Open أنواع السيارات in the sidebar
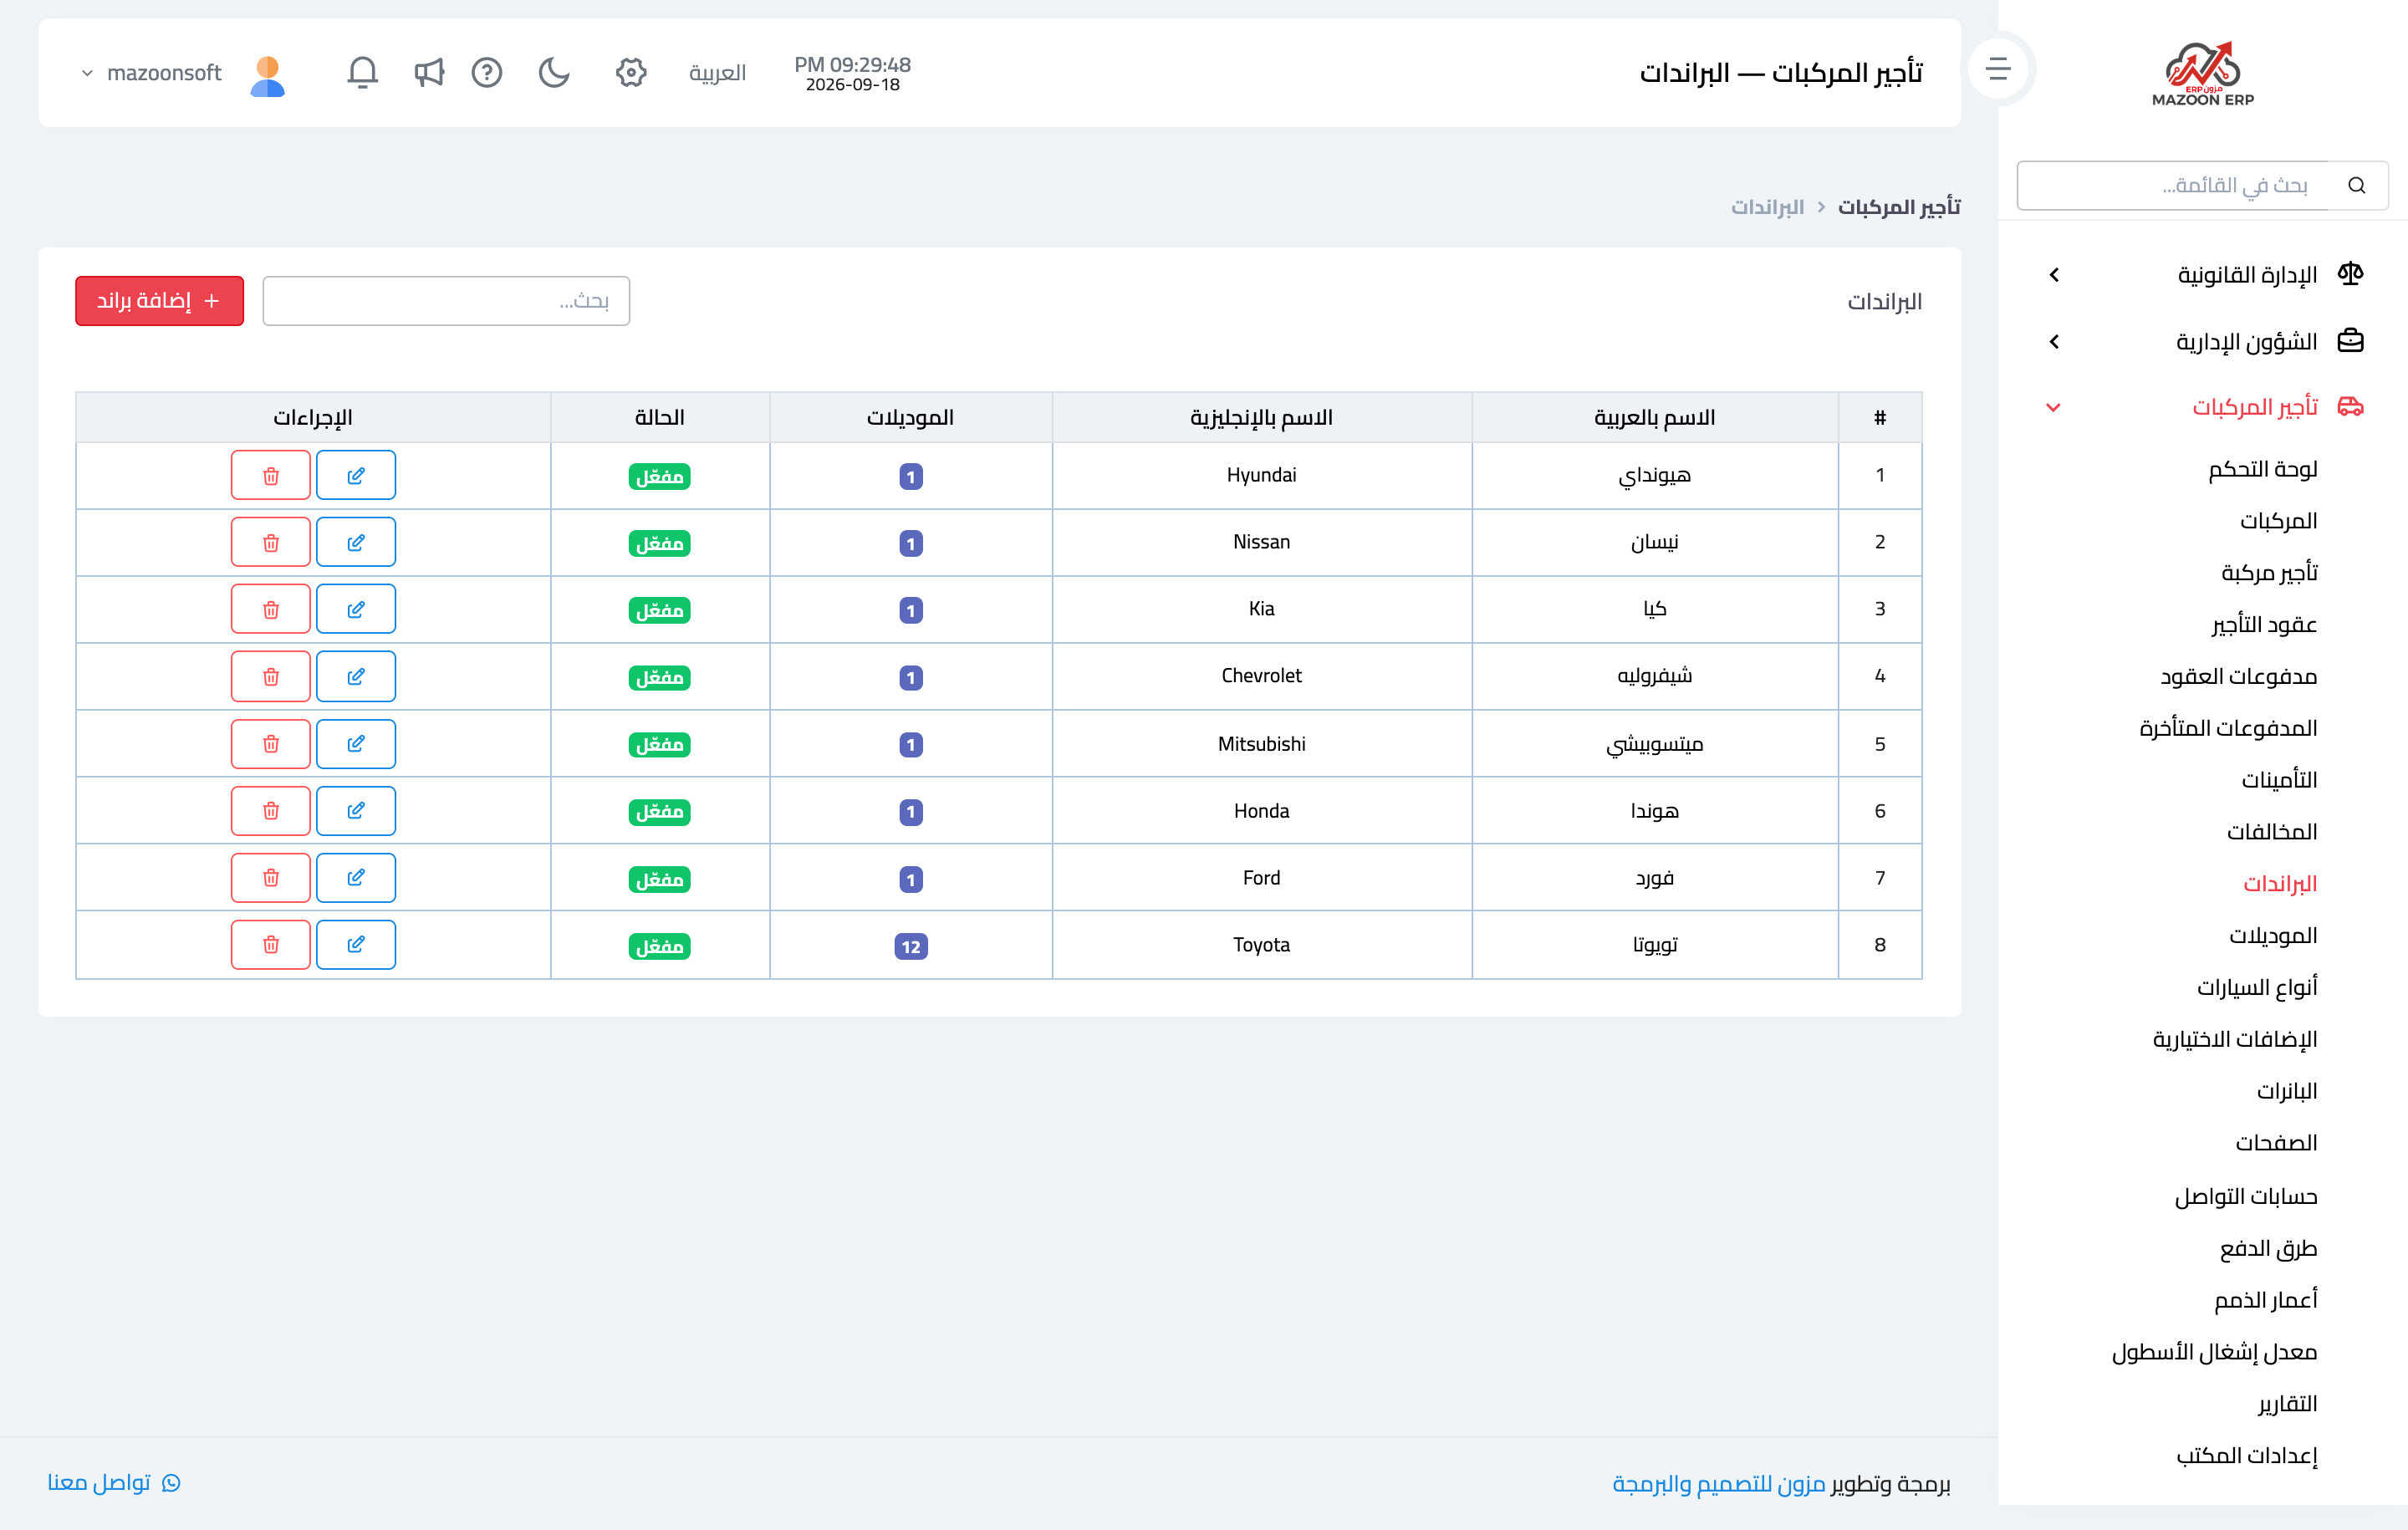This screenshot has width=2408, height=1530. (2257, 988)
